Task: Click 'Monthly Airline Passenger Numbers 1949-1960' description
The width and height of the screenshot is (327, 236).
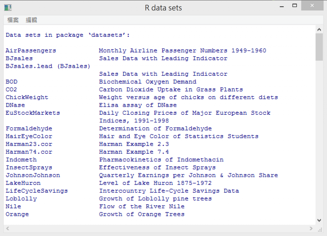Action: (x=182, y=51)
